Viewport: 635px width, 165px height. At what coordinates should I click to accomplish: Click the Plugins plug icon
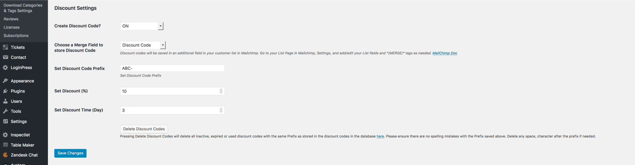point(5,91)
